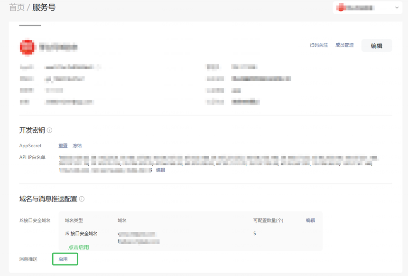This screenshot has height=276, width=408.
Task: Select the 服务号 breadcrumb text
Action: click(44, 7)
